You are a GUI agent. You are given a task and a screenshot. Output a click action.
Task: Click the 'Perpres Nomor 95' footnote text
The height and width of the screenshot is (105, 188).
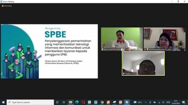pos(64,62)
